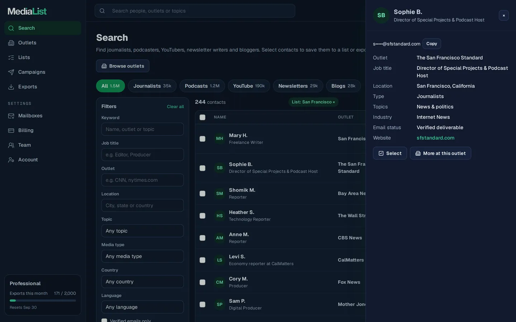Expand the Any media type dropdown
Viewport: 516px width, 322px height.
click(x=143, y=256)
